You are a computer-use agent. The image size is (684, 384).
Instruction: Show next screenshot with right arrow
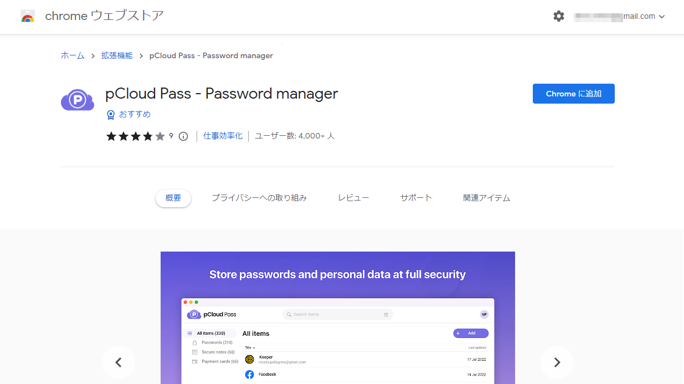(x=557, y=362)
